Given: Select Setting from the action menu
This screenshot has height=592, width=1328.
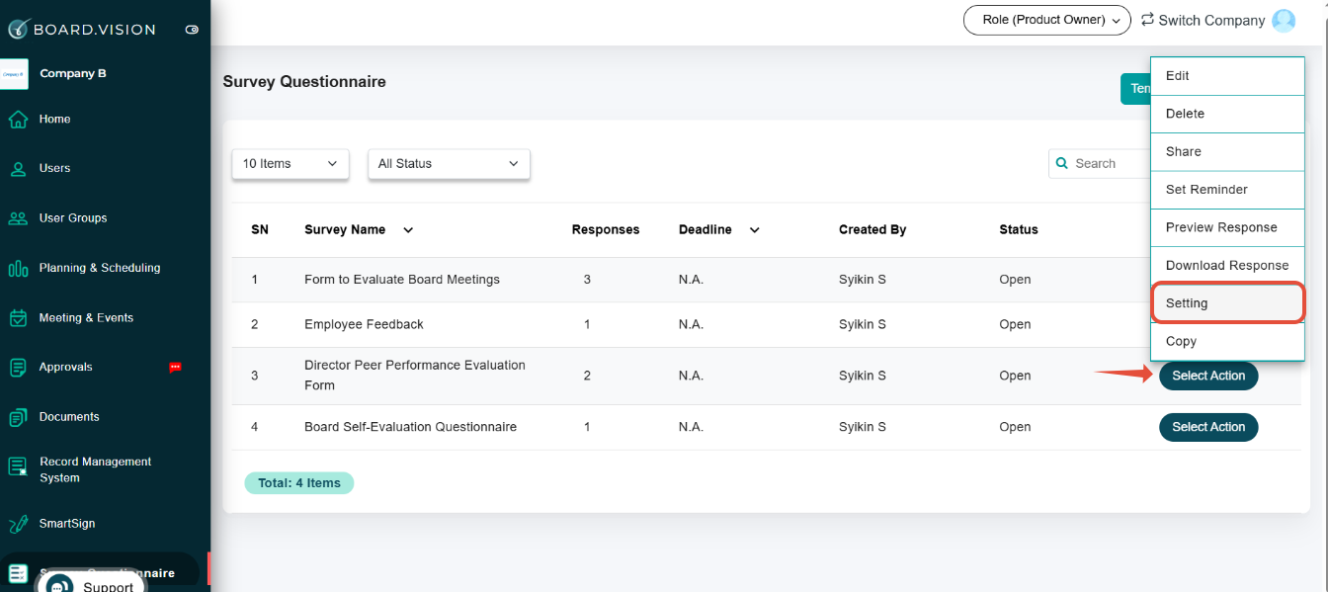Looking at the screenshot, I should (1227, 303).
